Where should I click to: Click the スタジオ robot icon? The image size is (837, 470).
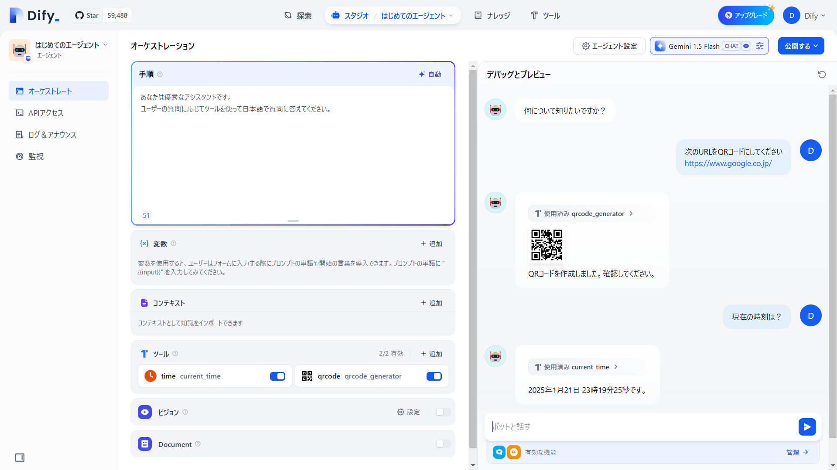click(x=336, y=15)
